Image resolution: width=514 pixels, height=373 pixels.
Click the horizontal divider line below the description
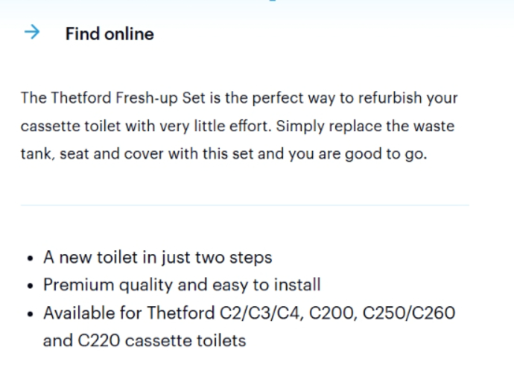click(245, 205)
